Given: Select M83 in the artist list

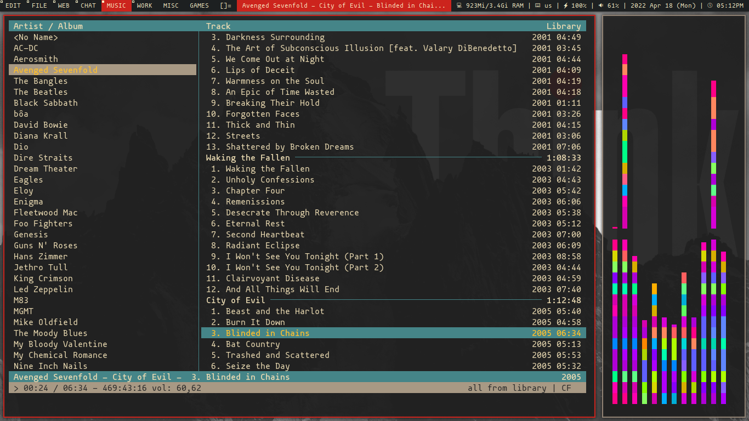Looking at the screenshot, I should point(103,300).
